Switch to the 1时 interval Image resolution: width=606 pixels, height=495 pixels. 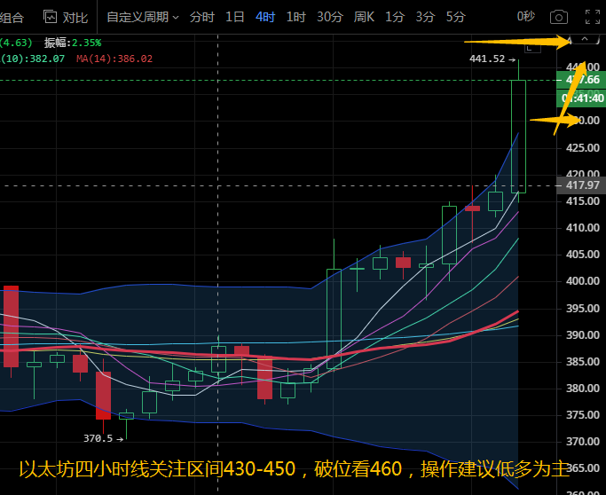(295, 17)
